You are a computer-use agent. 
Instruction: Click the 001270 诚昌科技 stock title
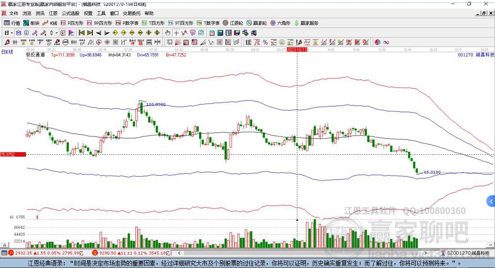tap(476, 55)
